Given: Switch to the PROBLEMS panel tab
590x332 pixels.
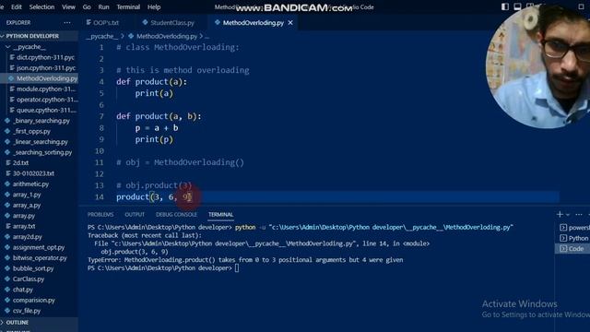Looking at the screenshot, I should [100, 214].
